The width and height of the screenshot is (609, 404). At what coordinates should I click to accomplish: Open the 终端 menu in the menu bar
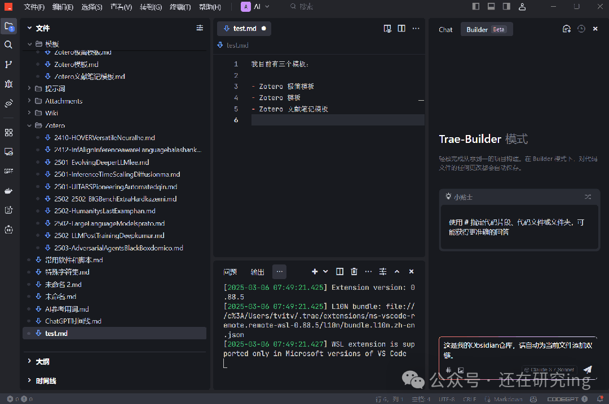179,6
